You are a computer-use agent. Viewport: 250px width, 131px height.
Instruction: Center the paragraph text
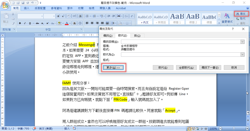[92, 23]
